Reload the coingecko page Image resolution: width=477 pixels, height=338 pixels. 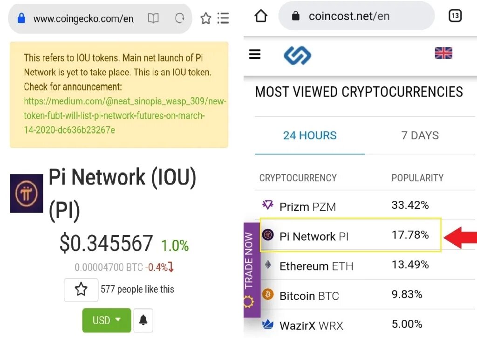(180, 18)
